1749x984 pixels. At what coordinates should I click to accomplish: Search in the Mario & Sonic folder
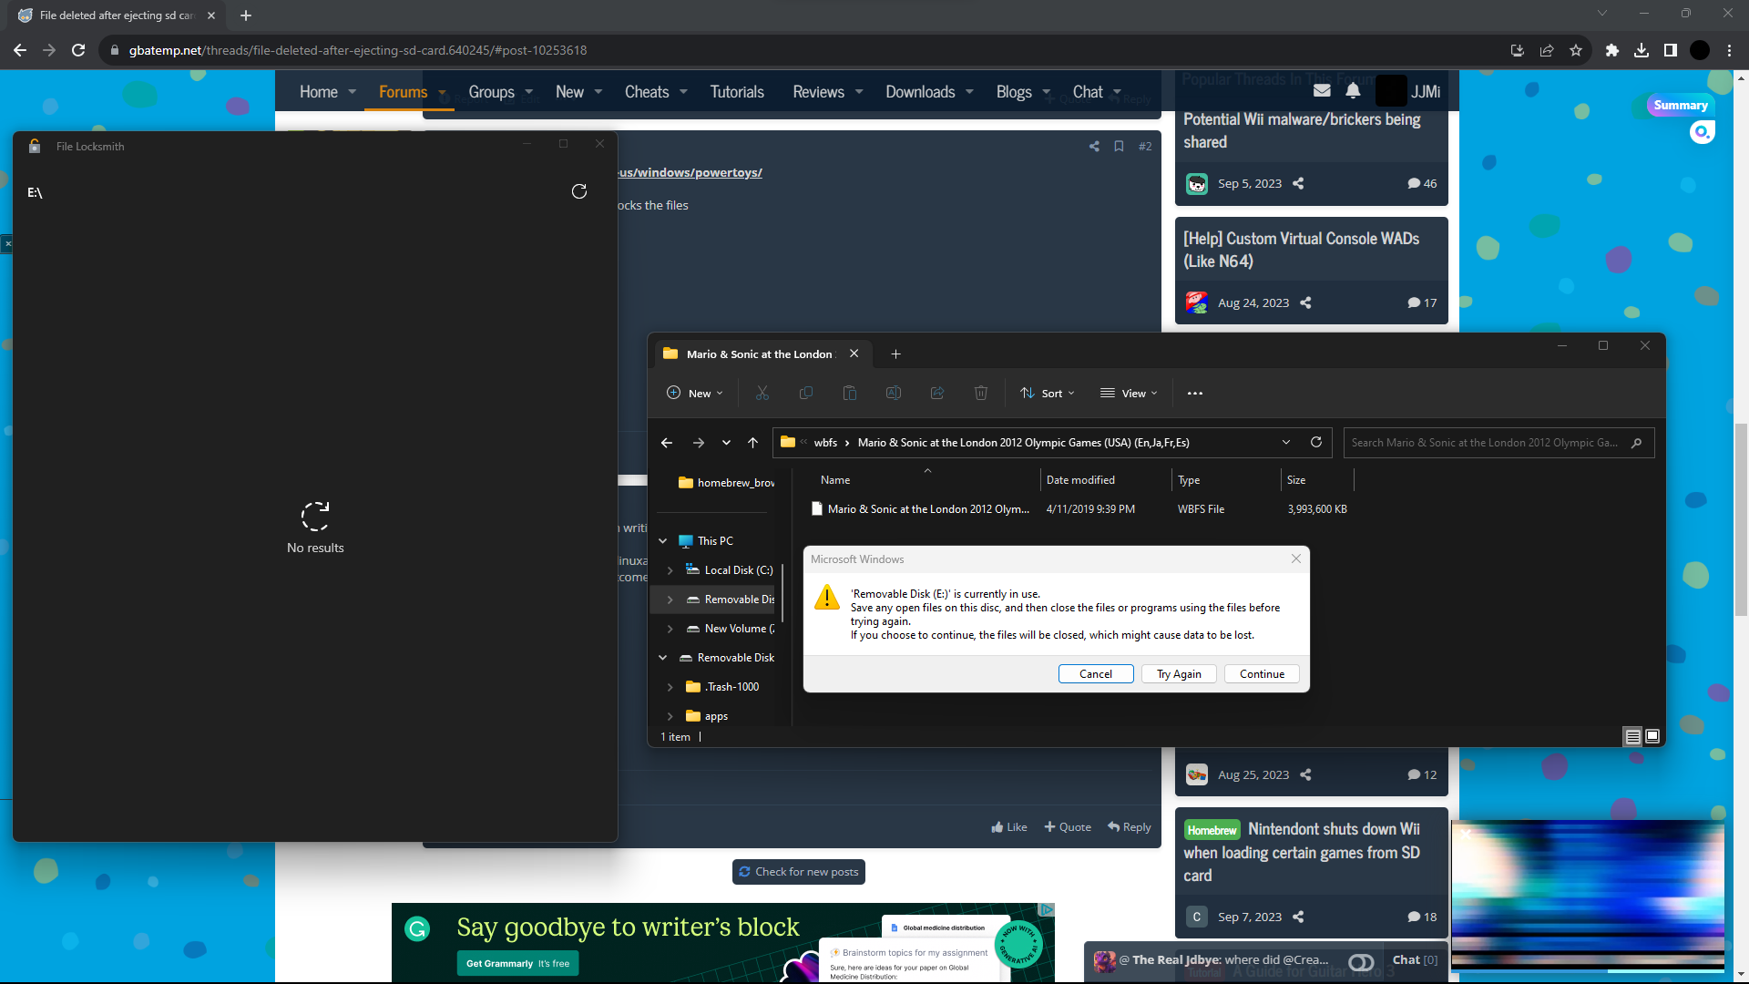coord(1498,443)
